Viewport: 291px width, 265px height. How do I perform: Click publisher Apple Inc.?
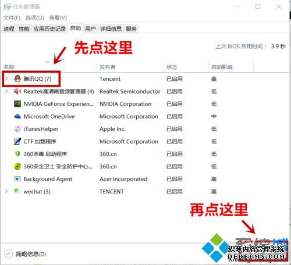(x=112, y=129)
